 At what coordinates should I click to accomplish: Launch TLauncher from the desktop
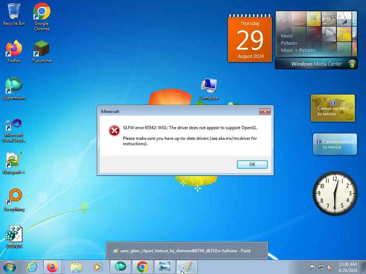tap(42, 51)
